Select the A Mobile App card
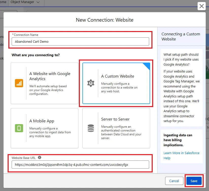 (45, 128)
